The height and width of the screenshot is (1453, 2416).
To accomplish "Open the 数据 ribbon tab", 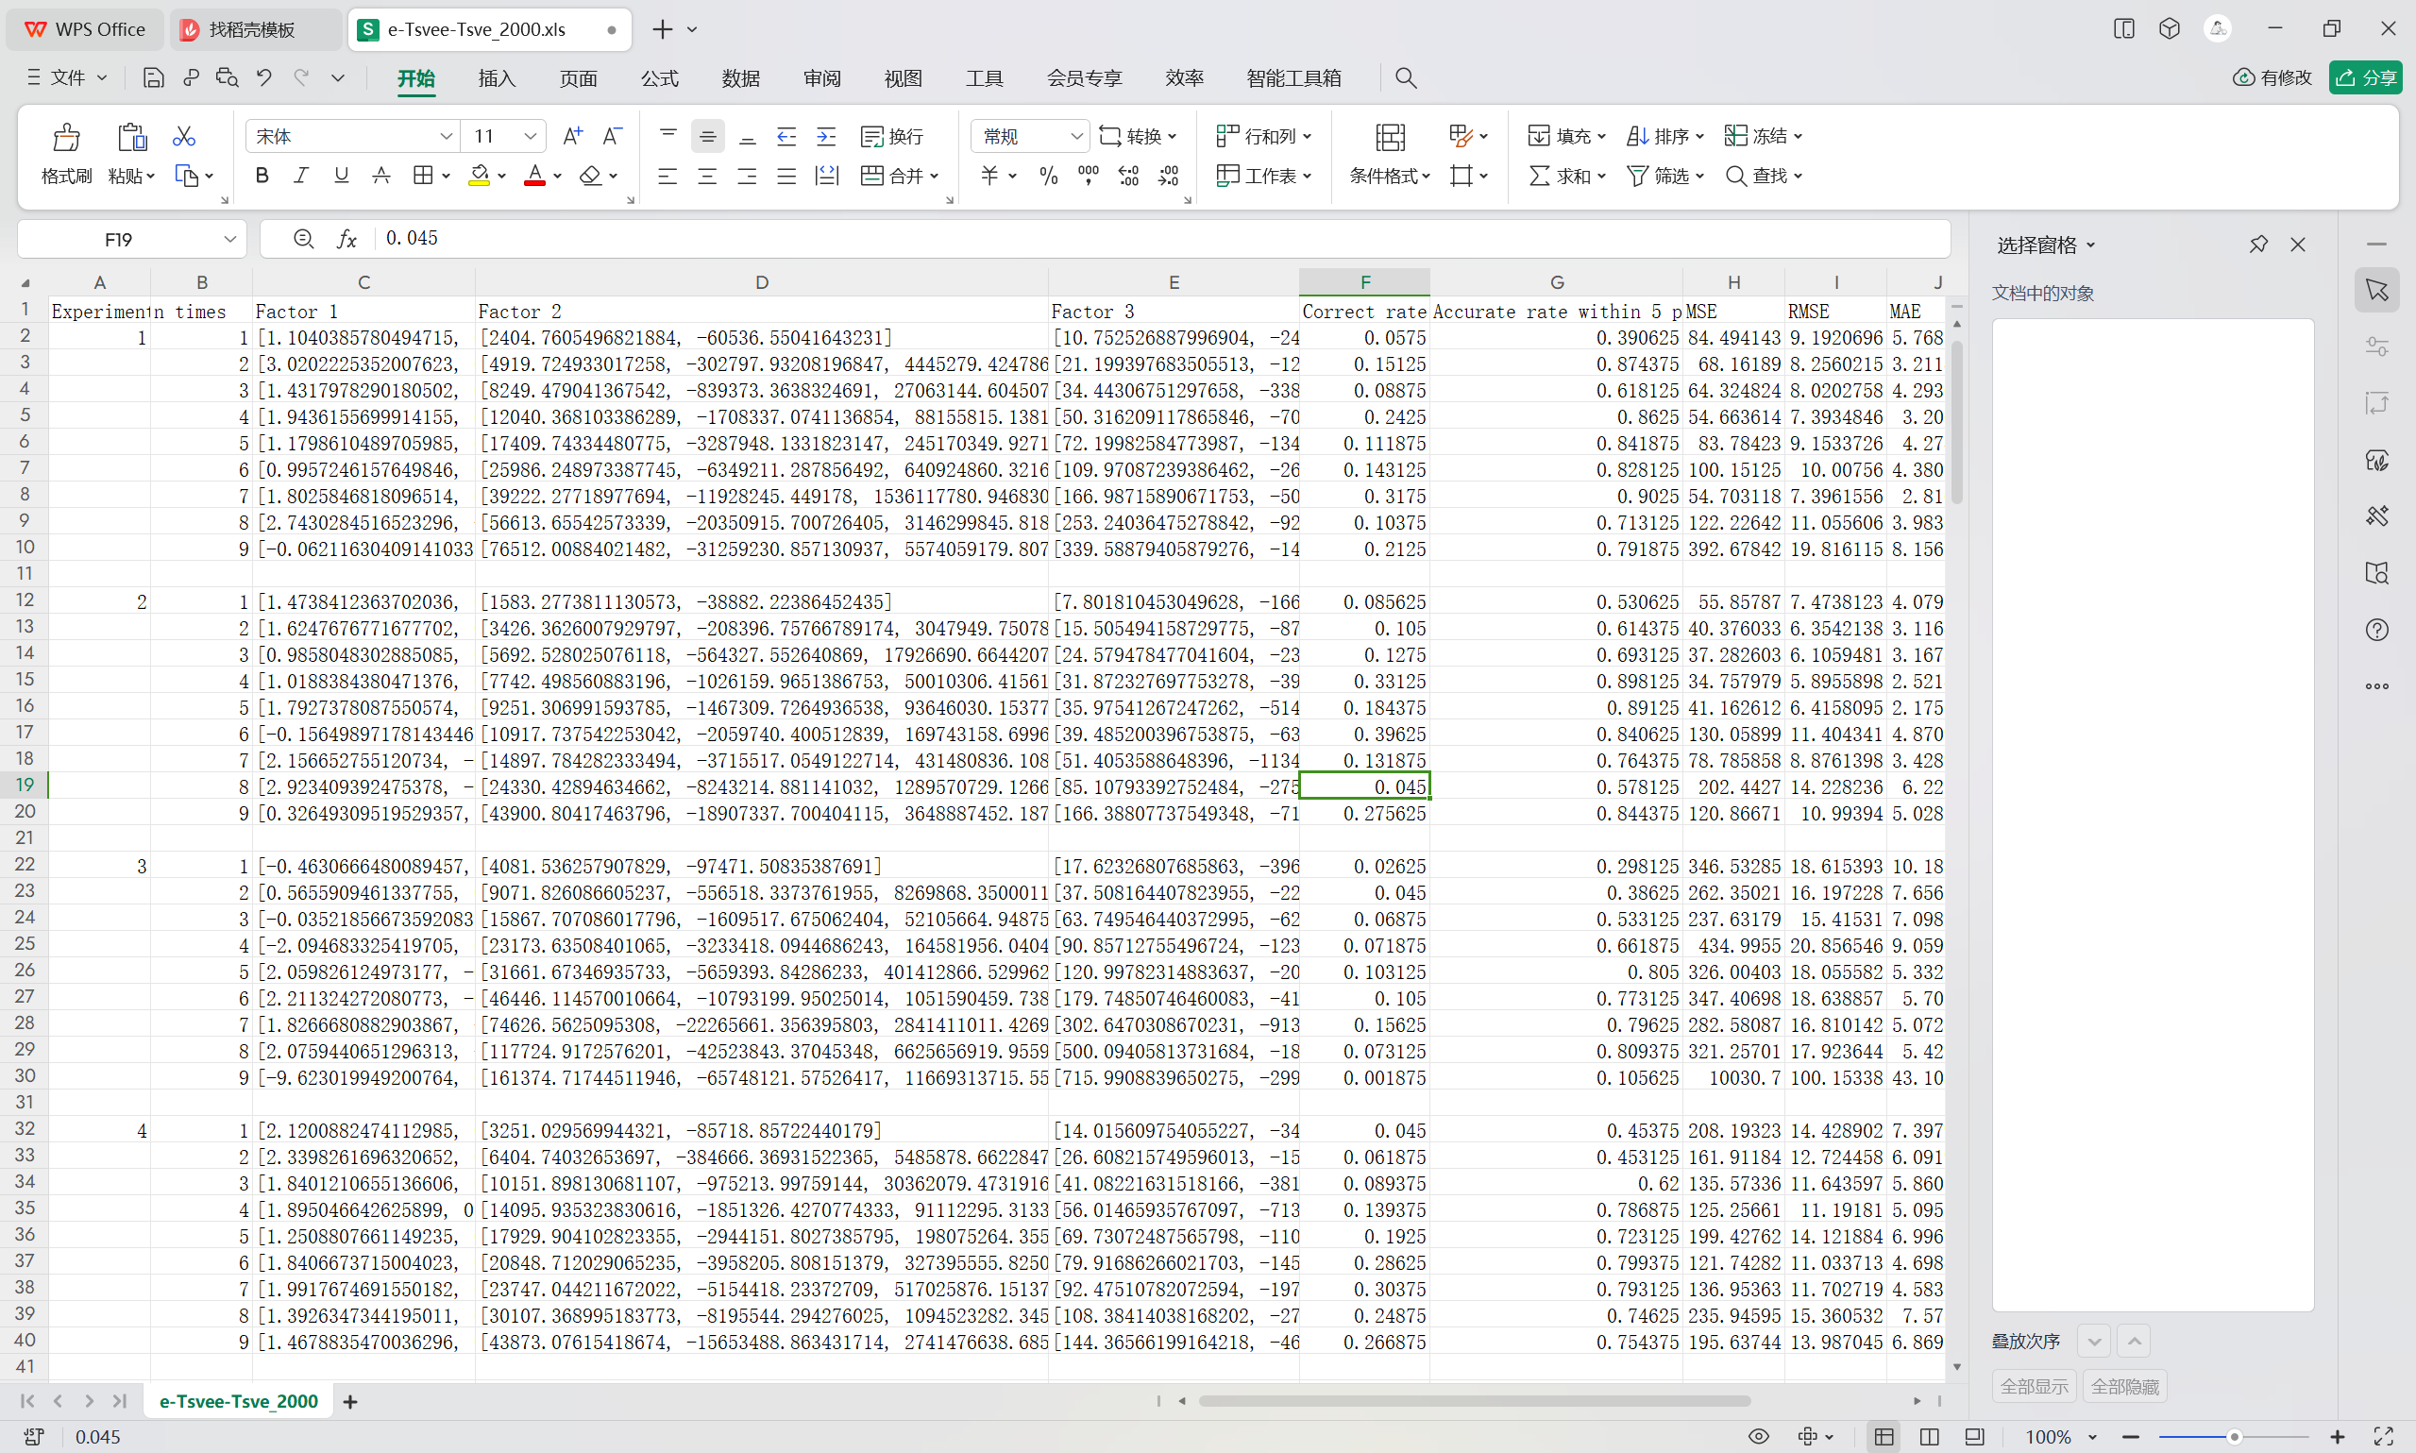I will tap(740, 78).
